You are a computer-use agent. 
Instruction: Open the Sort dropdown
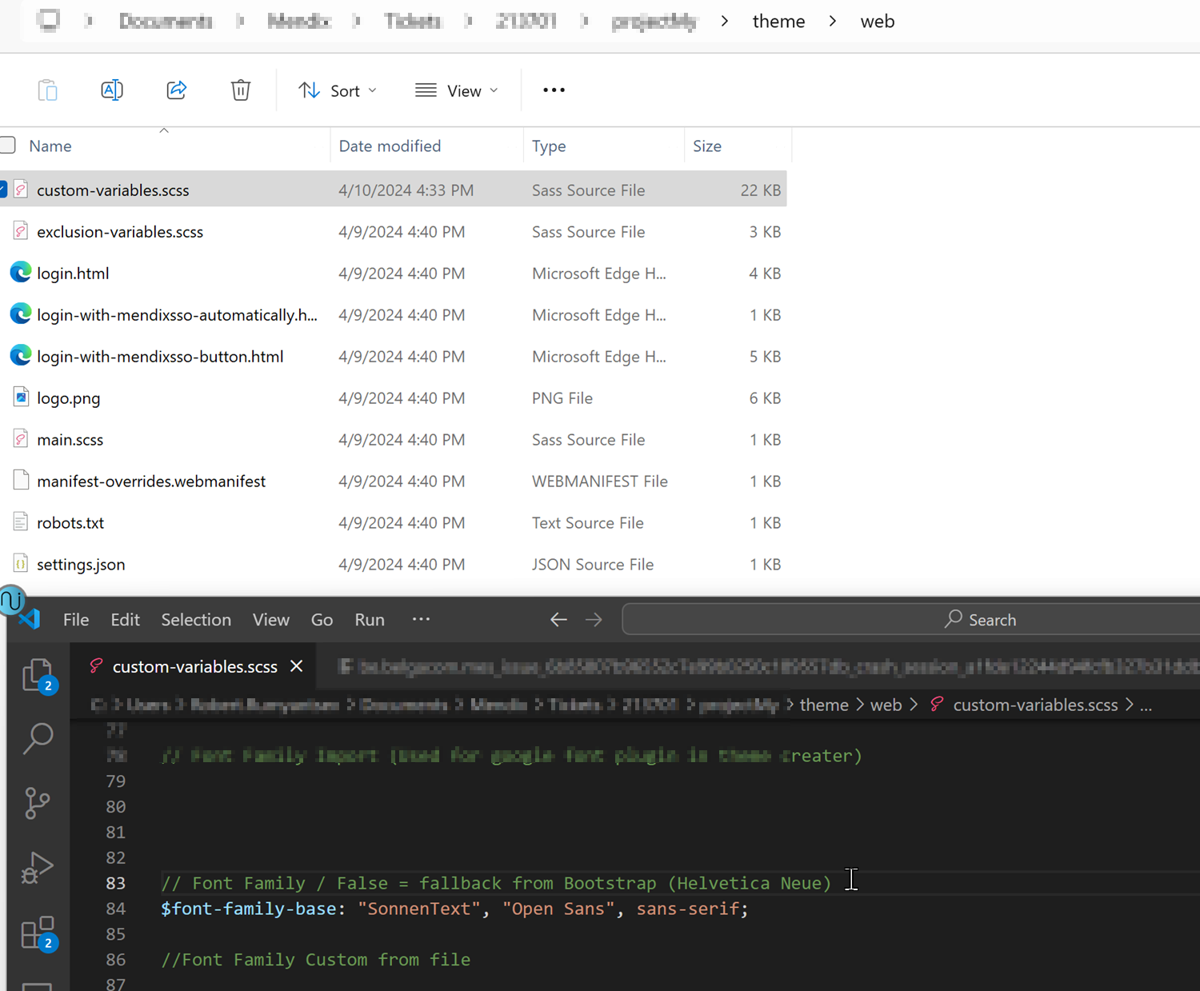pos(337,90)
